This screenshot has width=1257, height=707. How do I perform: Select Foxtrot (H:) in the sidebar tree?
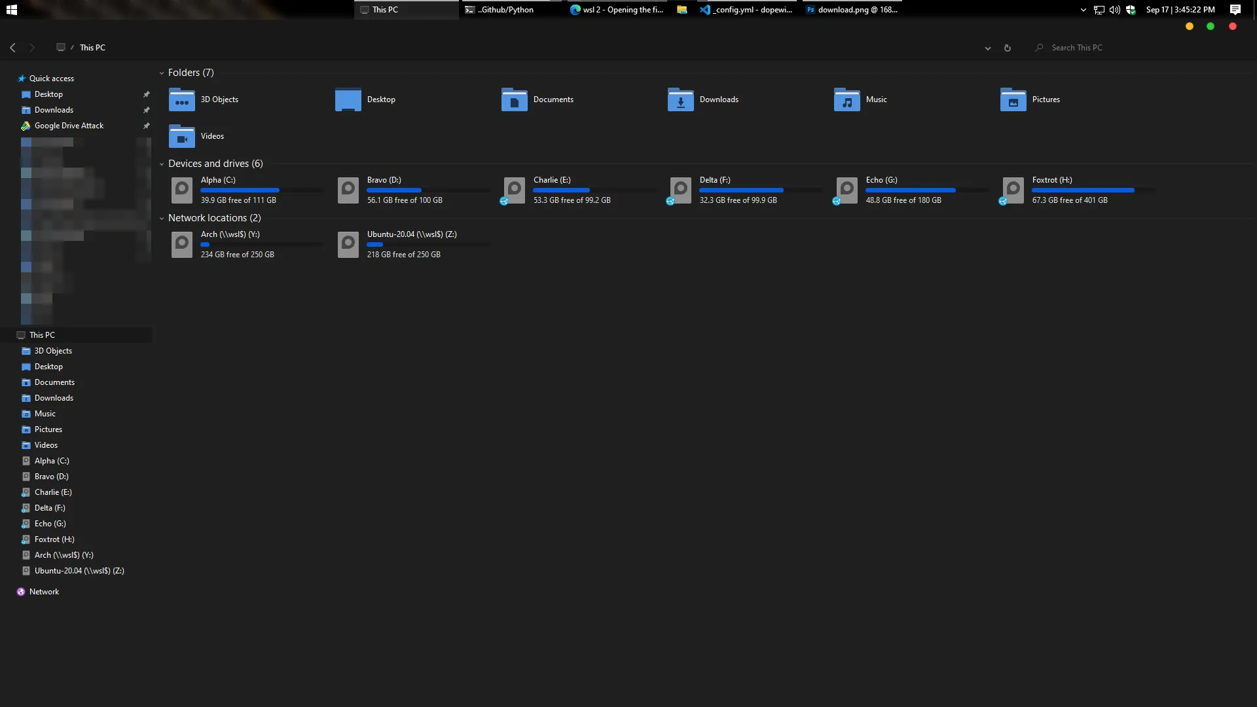pyautogui.click(x=54, y=539)
